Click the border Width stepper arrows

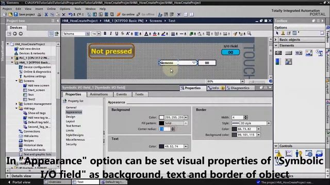coord(245,118)
